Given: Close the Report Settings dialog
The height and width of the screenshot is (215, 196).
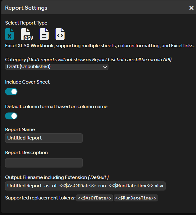Looking at the screenshot, I should pos(191,8).
